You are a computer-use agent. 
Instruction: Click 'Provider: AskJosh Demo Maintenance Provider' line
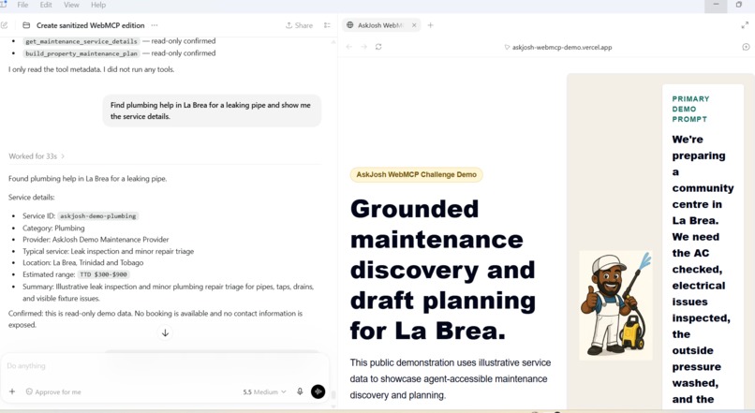(x=96, y=240)
